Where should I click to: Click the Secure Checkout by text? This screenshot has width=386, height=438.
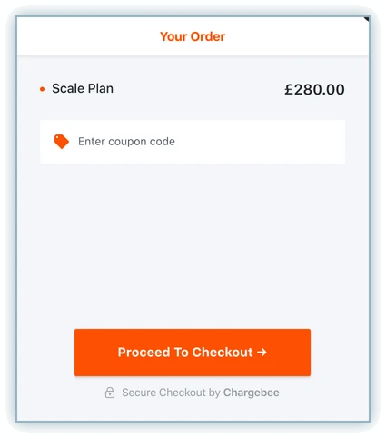(171, 393)
